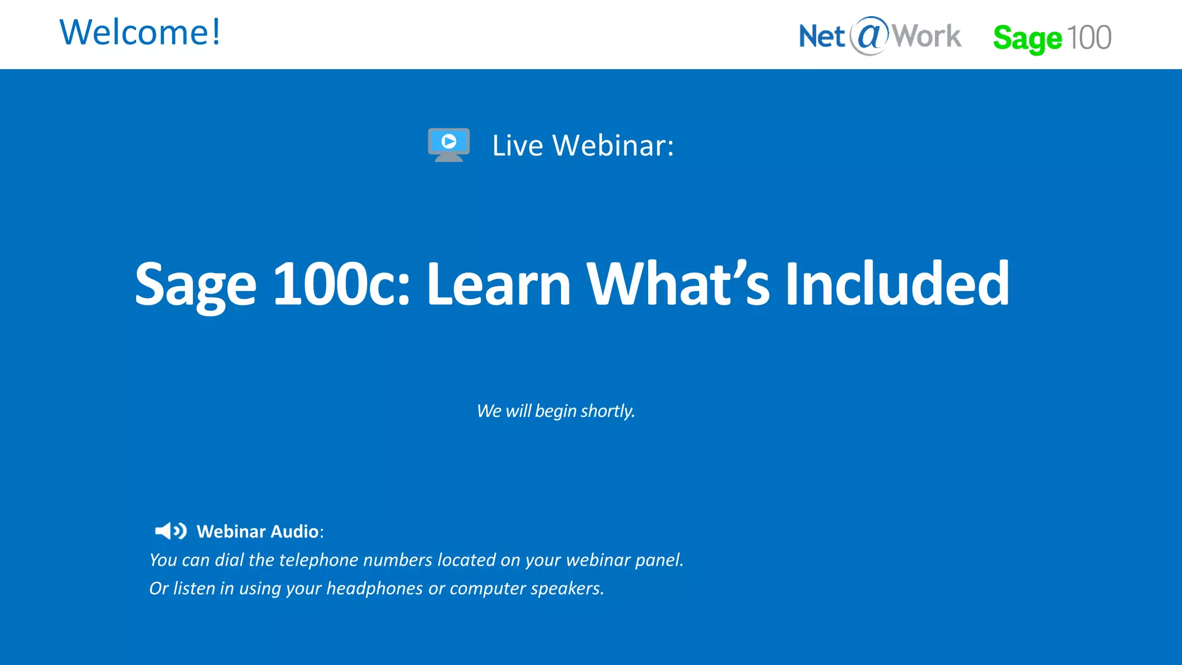
Task: Click the Net@Work logo
Action: (880, 36)
